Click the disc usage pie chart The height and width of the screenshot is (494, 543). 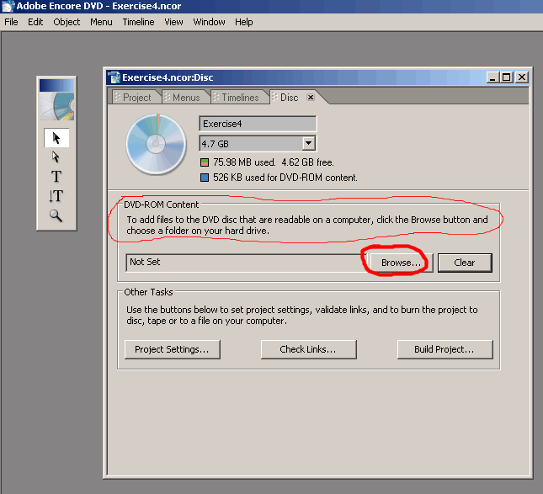point(156,144)
